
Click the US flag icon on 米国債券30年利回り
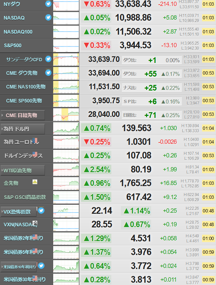click(x=35, y=278)
